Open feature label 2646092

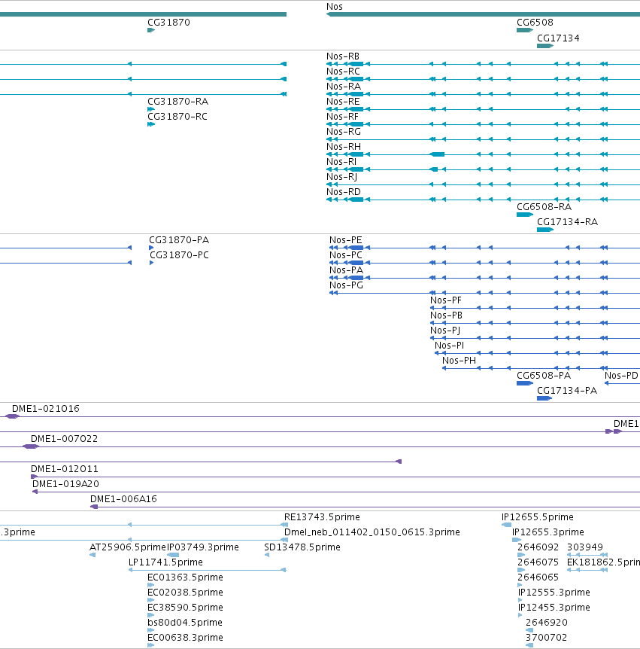point(538,547)
